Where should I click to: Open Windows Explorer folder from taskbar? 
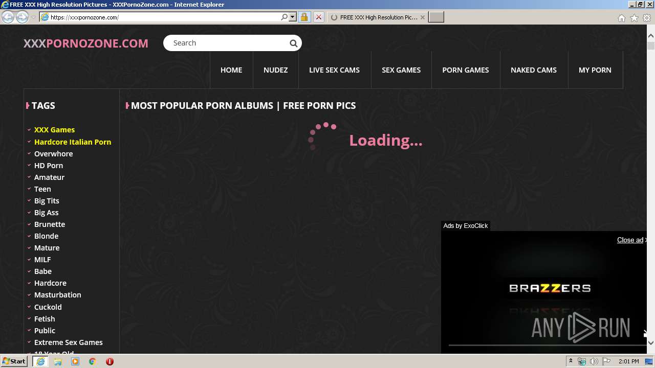58,361
